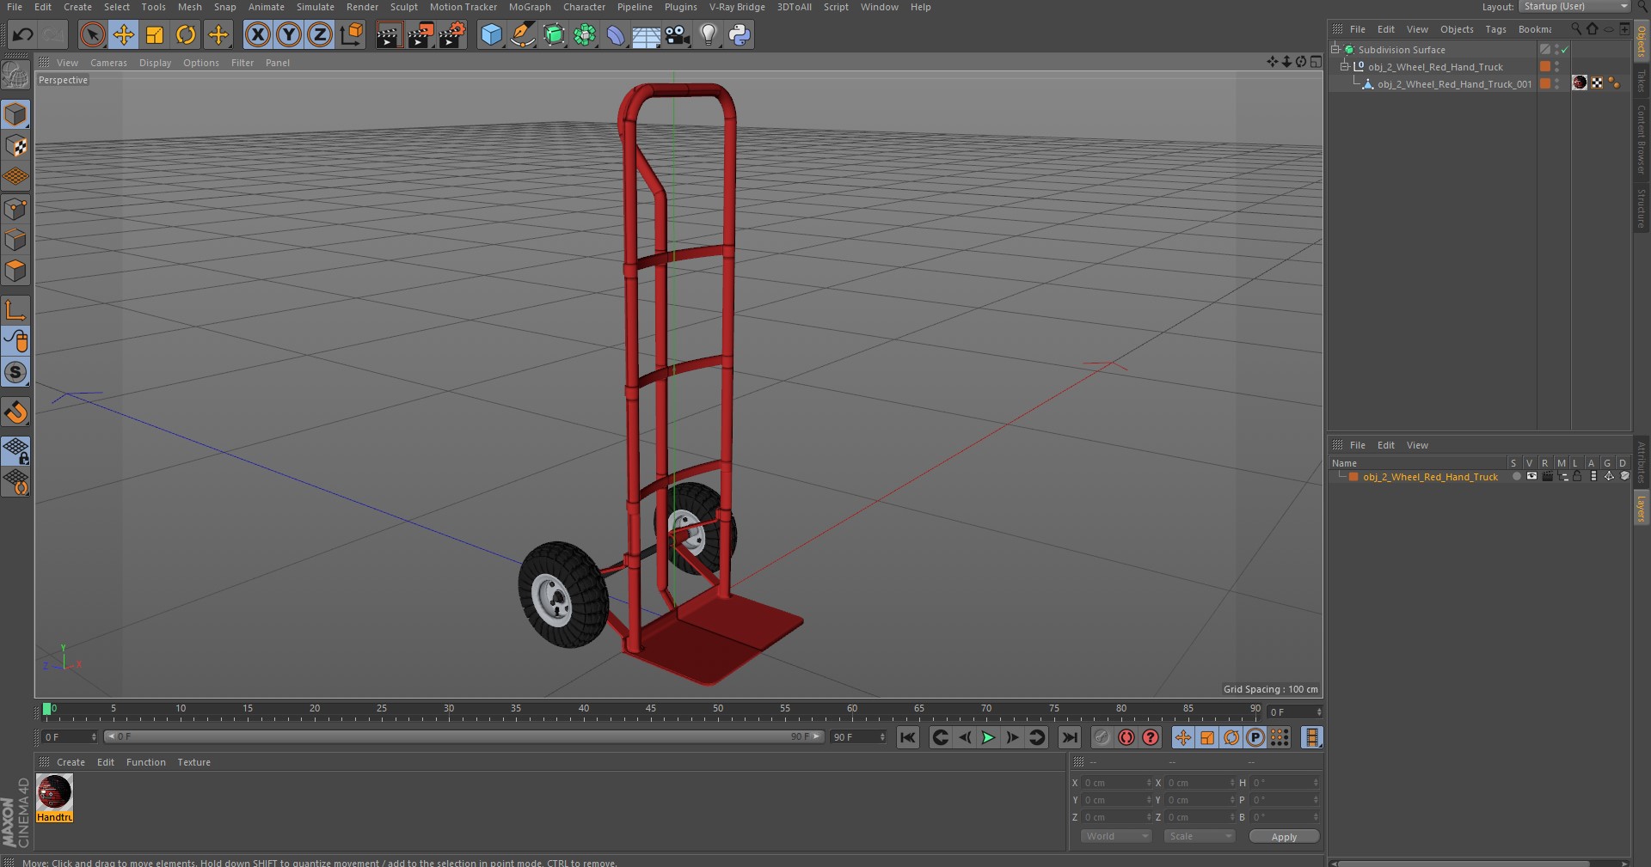Screen dimensions: 1651x867
Task: Open the MoGraph menu
Action: click(530, 7)
